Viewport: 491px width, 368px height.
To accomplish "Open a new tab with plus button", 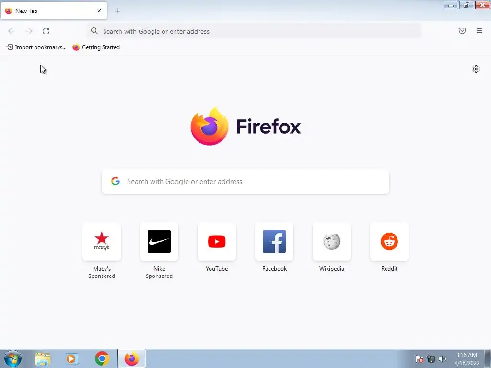I will point(117,11).
